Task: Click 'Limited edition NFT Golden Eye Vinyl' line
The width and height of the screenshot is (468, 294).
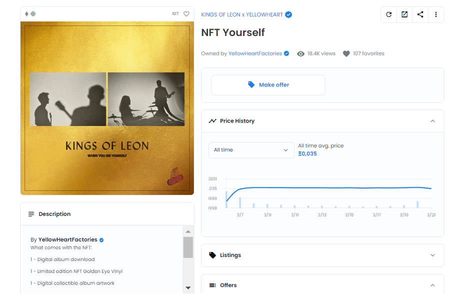Action: [x=76, y=271]
